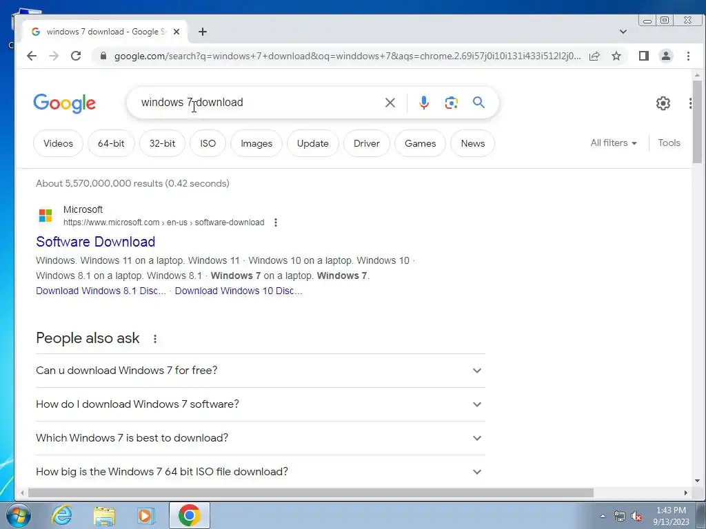Open Windows Explorer from taskbar

click(104, 515)
